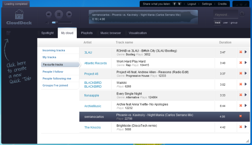
Task: Skip to the next track
Action: click(69, 14)
